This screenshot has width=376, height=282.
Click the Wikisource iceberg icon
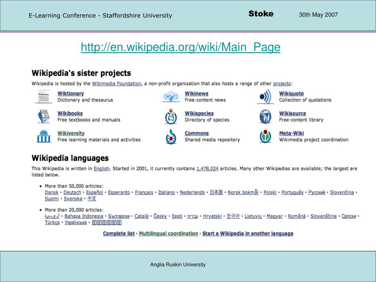pos(265,116)
